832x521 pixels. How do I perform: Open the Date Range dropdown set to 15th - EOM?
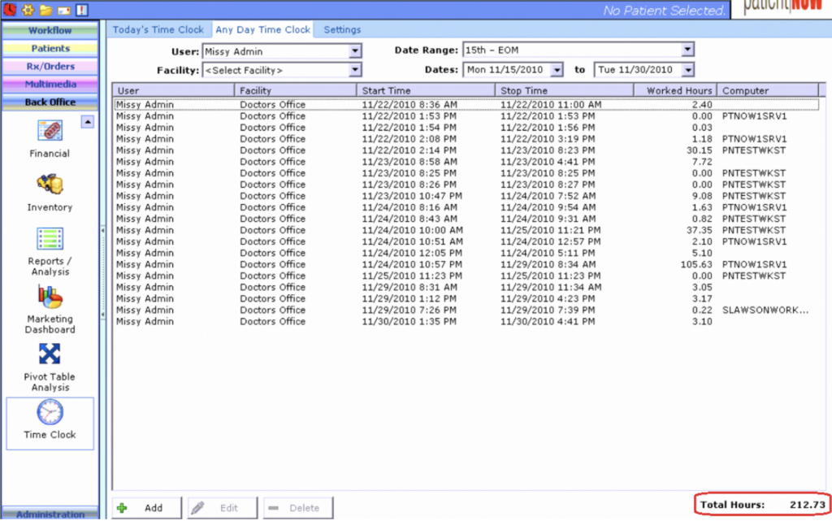click(687, 48)
